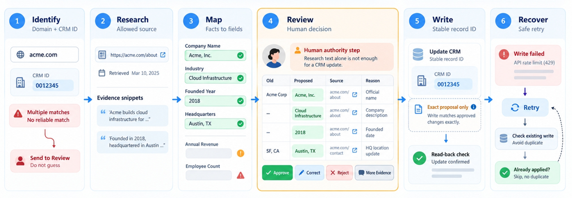Click the Source column header

[336, 81]
